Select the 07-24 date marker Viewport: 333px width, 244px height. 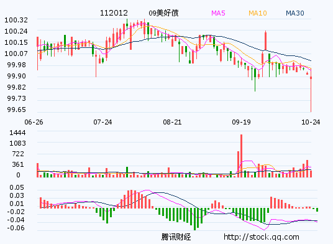pos(103,122)
